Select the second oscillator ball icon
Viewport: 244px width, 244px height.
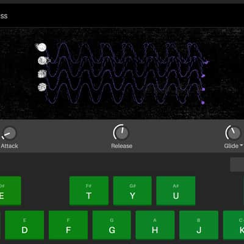point(42,60)
